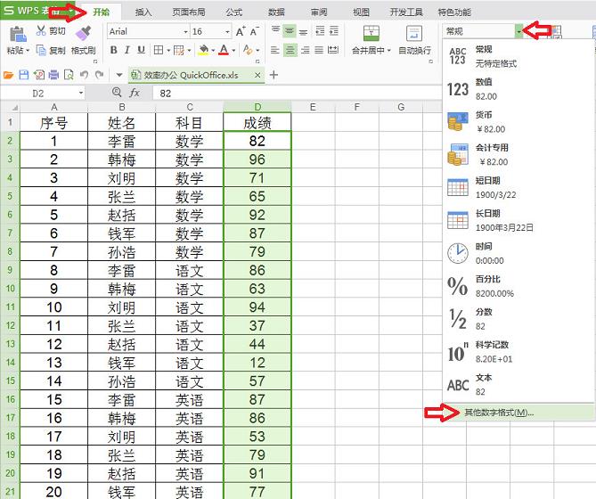Redo the last action
The image size is (596, 499).
[99, 75]
